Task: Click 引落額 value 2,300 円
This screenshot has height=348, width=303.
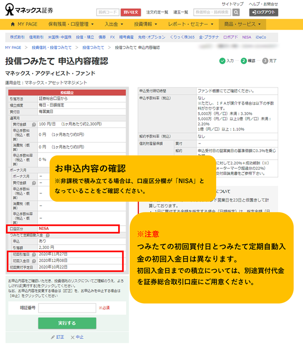Action: pyautogui.click(x=46, y=247)
